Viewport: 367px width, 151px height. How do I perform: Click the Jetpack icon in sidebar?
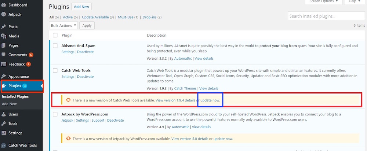(x=4, y=15)
